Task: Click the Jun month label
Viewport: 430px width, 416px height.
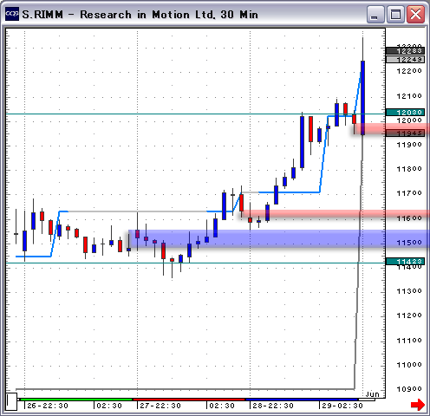Action: tap(372, 394)
